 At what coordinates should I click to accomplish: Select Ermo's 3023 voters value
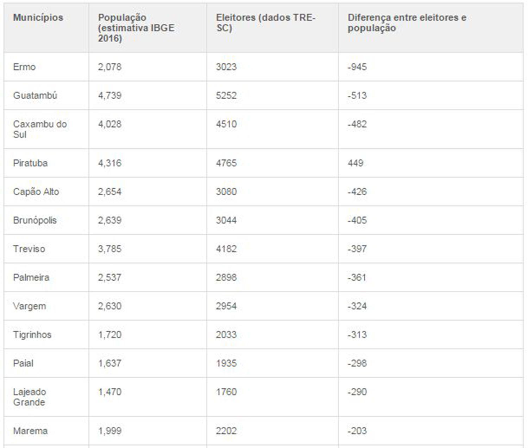[x=226, y=67]
